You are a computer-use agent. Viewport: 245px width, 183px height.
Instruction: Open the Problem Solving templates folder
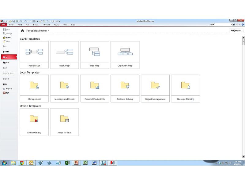125,88
